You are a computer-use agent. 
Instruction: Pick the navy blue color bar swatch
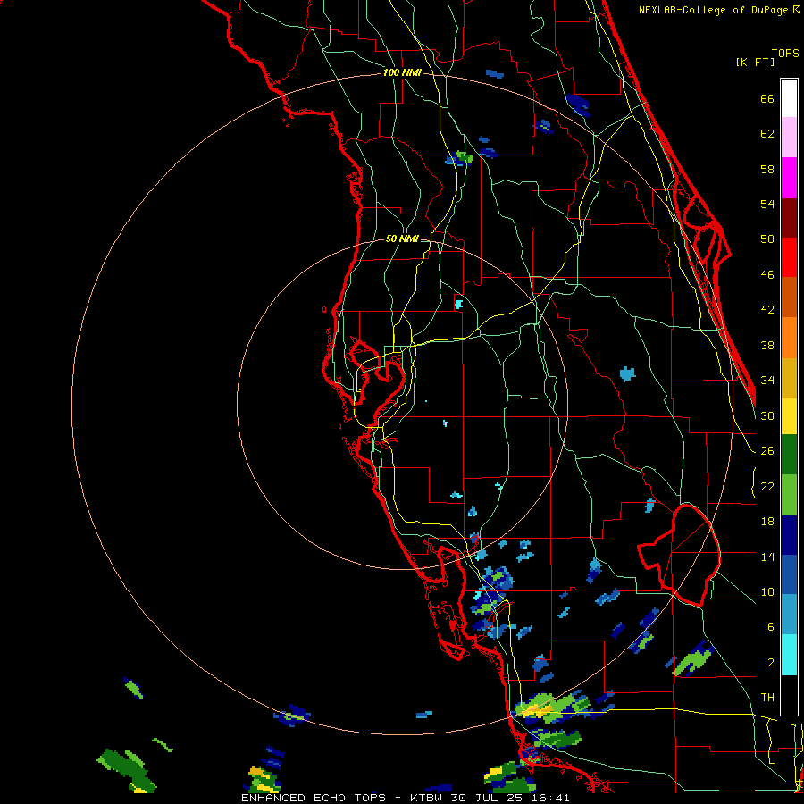pos(789,535)
